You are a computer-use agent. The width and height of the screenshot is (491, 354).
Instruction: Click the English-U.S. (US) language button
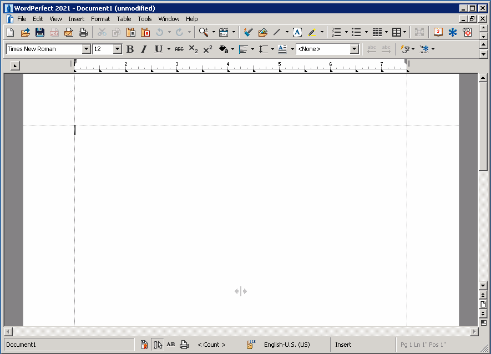coord(287,345)
